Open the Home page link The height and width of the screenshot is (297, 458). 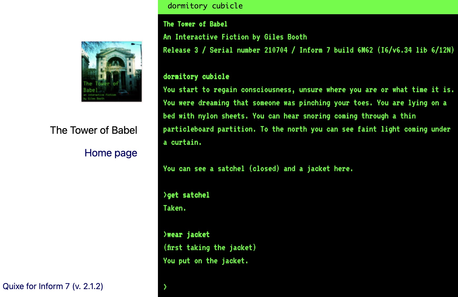pyautogui.click(x=111, y=153)
